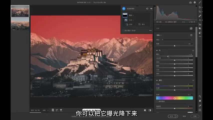Click the panel scroll up arrow
Viewport: 213px width, 120px height.
pyautogui.click(x=196, y=26)
